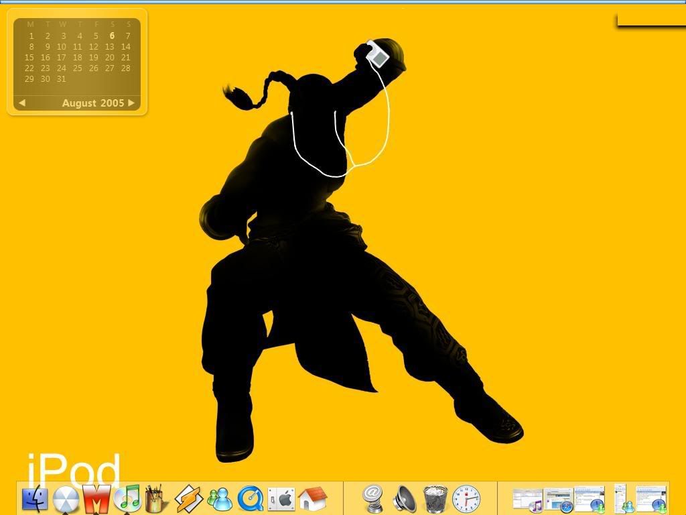The width and height of the screenshot is (686, 515).
Task: Click the analog clock in the dock
Action: click(466, 499)
